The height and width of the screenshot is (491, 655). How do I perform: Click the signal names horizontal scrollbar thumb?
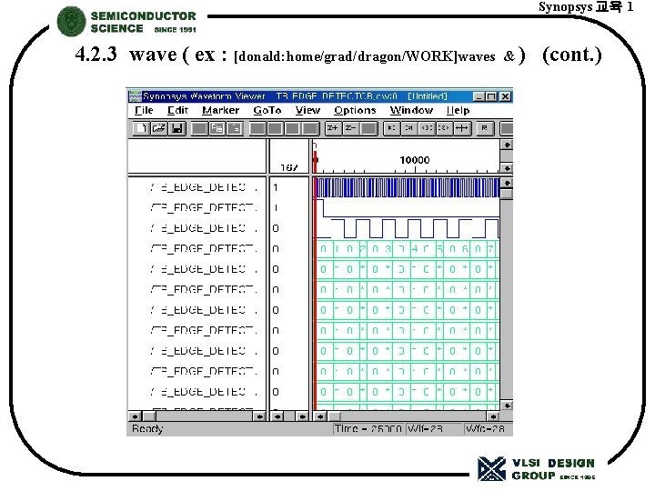(149, 416)
